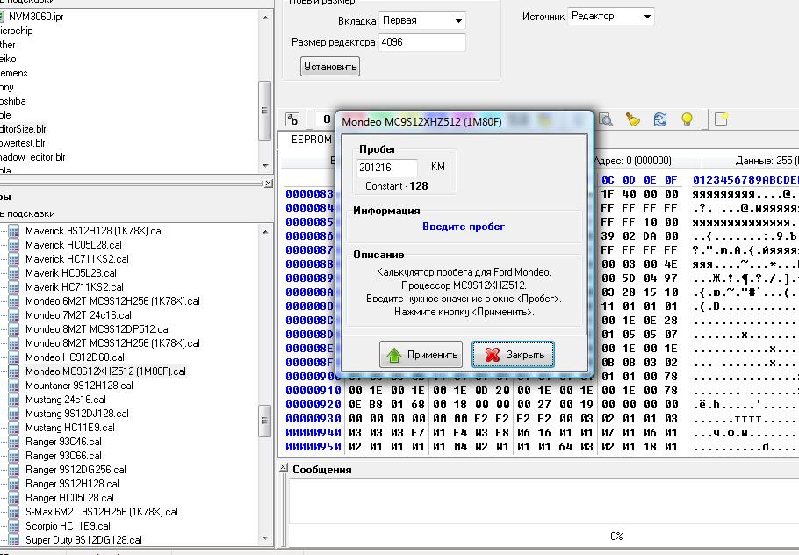Click the icon next to Scorpio HC11E9.cal
This screenshot has height=555, width=799.
click(x=14, y=526)
